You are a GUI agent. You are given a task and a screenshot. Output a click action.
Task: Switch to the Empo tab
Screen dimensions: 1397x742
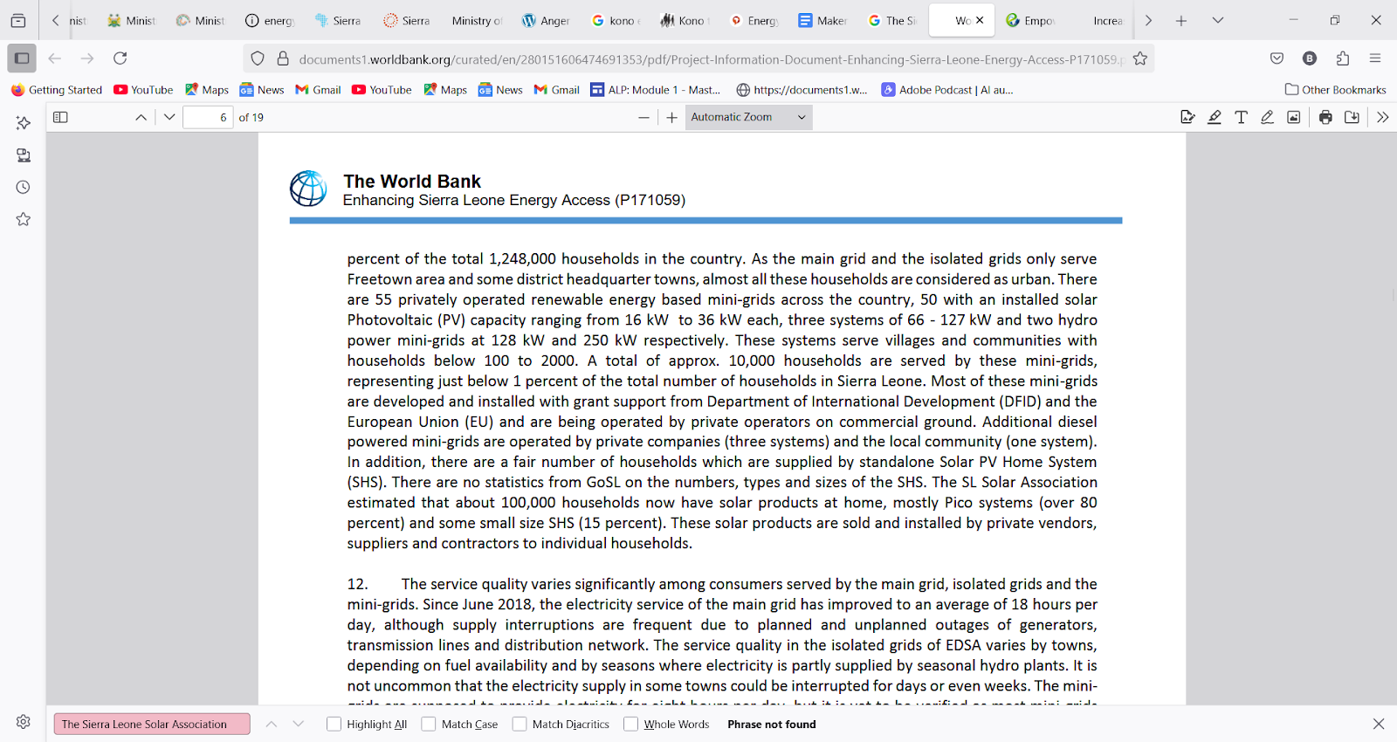[x=1031, y=20]
